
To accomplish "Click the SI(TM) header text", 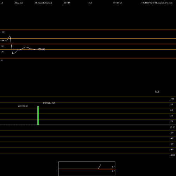I will pyautogui.click(x=67, y=3).
